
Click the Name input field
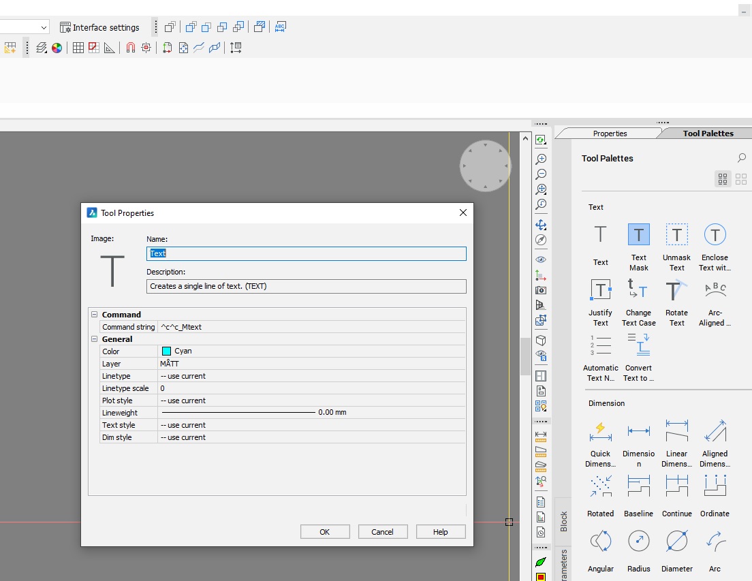tap(307, 253)
